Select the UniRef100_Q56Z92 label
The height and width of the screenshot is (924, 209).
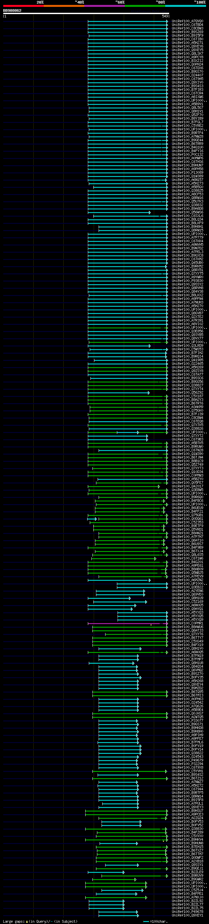click(187, 393)
